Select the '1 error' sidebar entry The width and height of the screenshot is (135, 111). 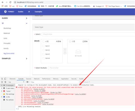pos(8,91)
